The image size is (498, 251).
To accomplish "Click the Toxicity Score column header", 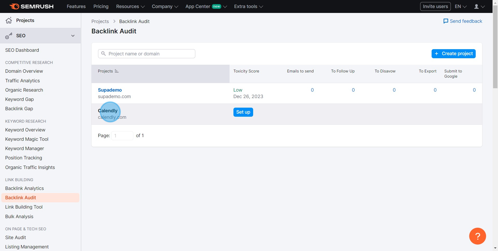I will pyautogui.click(x=246, y=71).
